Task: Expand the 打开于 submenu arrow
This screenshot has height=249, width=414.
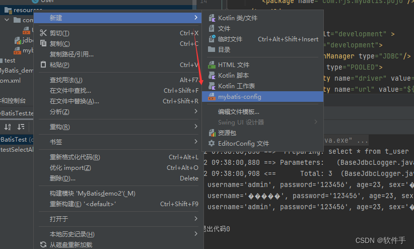Action: [x=196, y=218]
